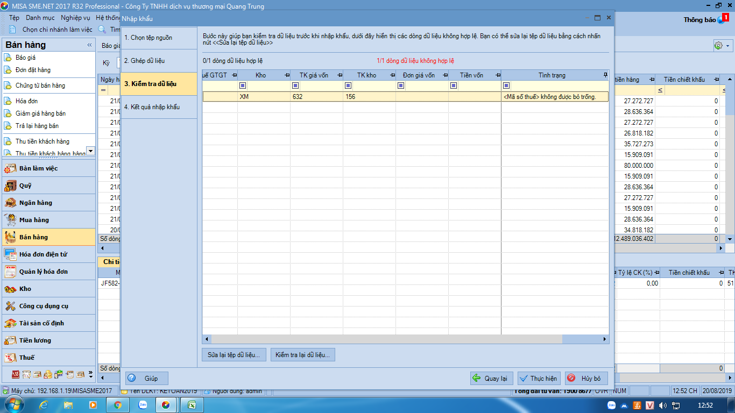The height and width of the screenshot is (413, 735).
Task: Toggle the filter box under TK giá vốn
Action: click(x=295, y=86)
